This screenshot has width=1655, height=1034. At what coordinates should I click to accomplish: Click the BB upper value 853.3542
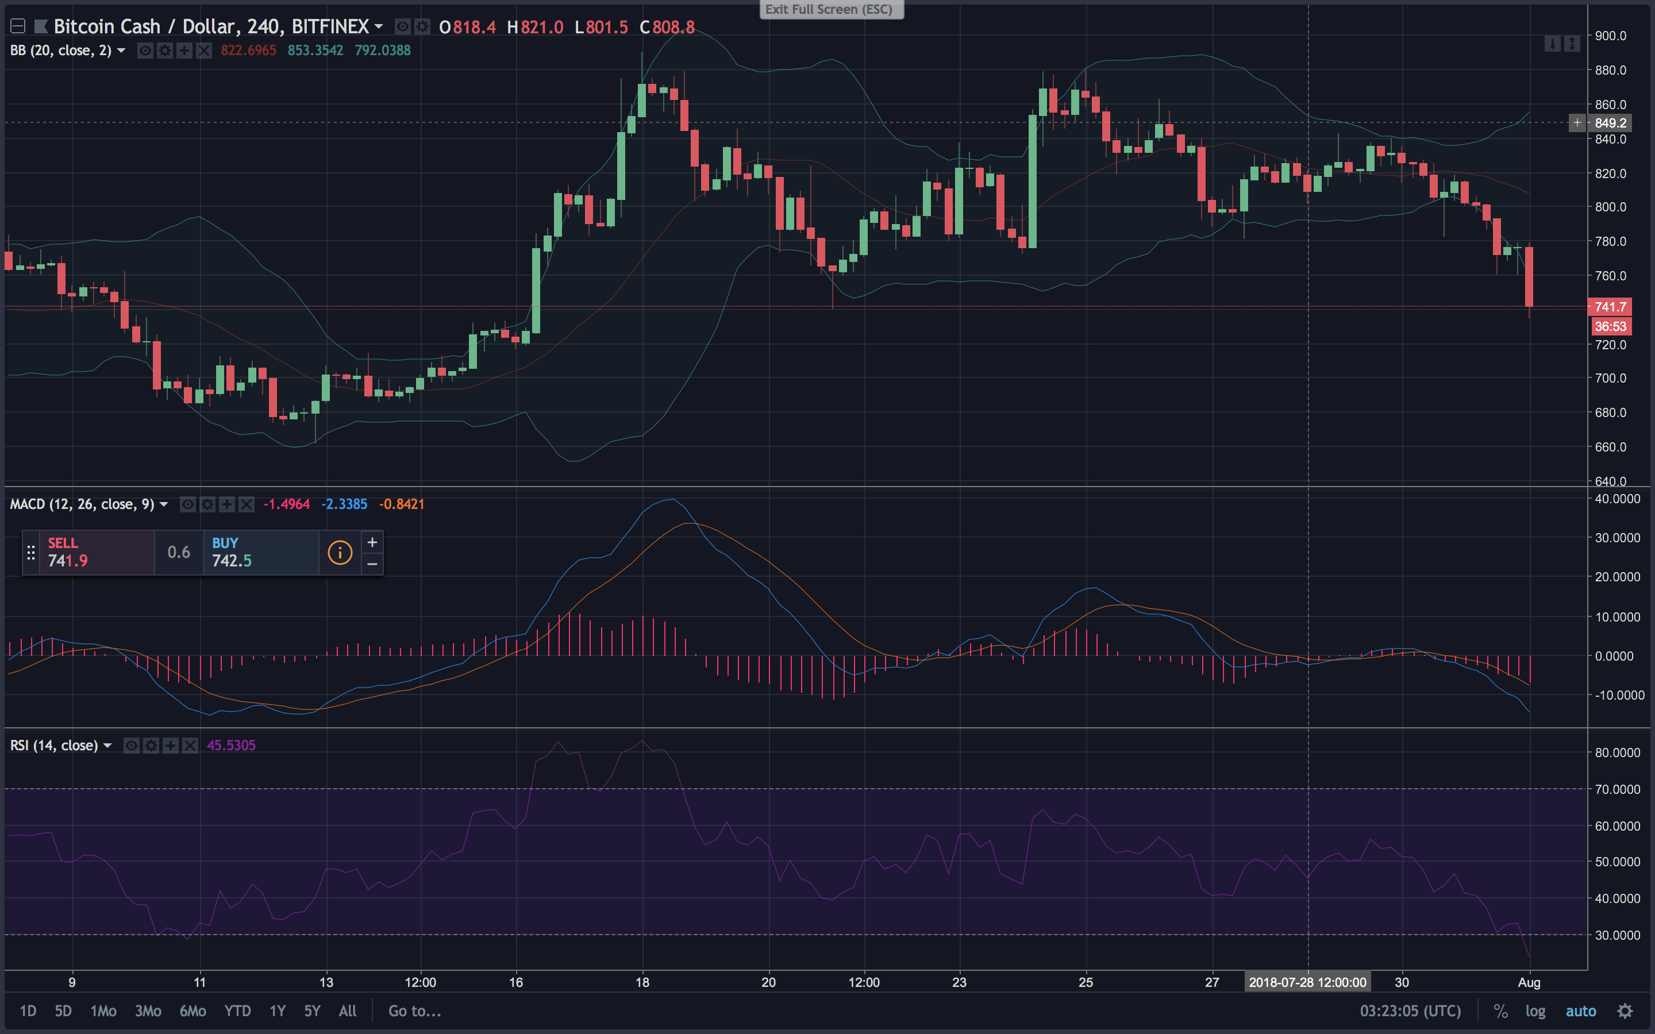(x=315, y=51)
